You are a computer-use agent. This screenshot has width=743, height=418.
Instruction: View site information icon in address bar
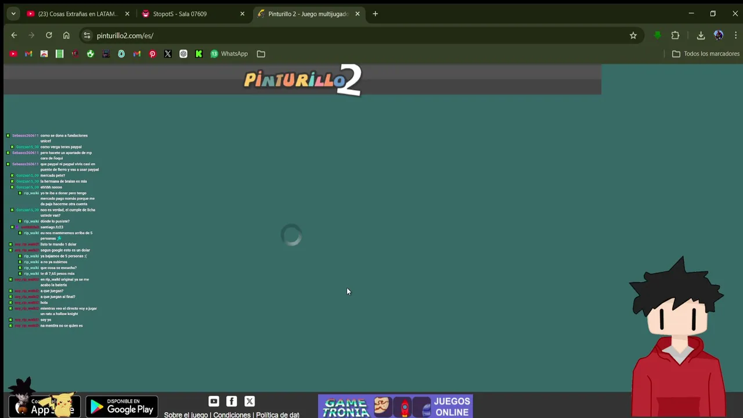(86, 35)
